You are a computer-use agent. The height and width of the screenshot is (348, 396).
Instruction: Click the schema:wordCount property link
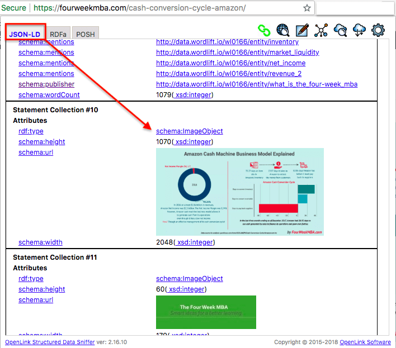49,95
